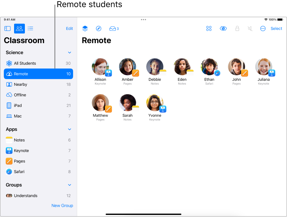The width and height of the screenshot is (287, 217).
Task: Click the Edit button in the sidebar
Action: pyautogui.click(x=69, y=28)
